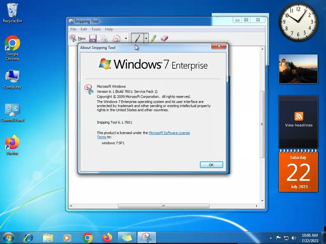Select the Pen tool in Snipping Tool

point(137,38)
